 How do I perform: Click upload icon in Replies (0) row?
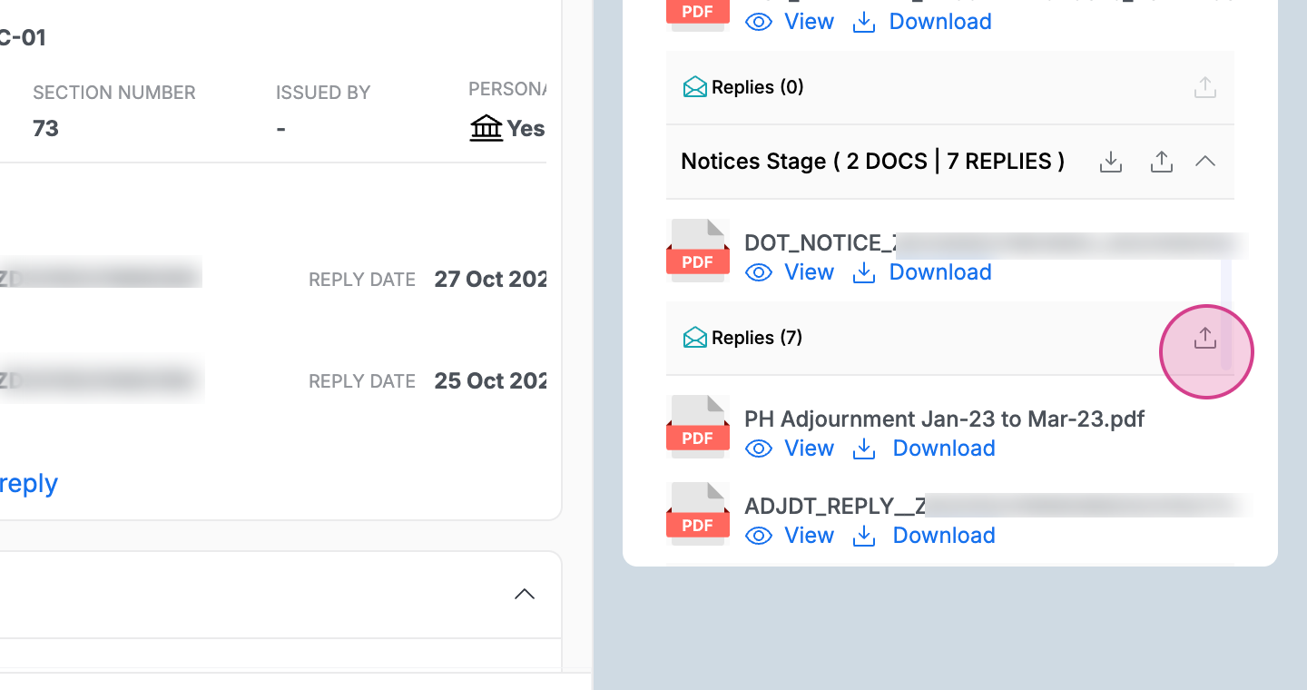click(x=1204, y=88)
